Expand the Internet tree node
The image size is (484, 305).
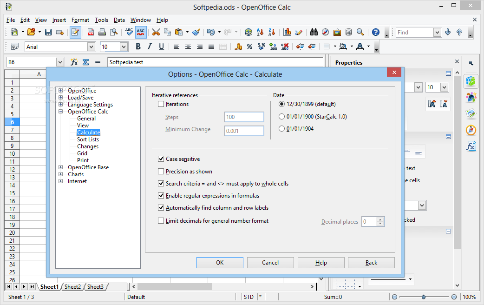pyautogui.click(x=61, y=181)
